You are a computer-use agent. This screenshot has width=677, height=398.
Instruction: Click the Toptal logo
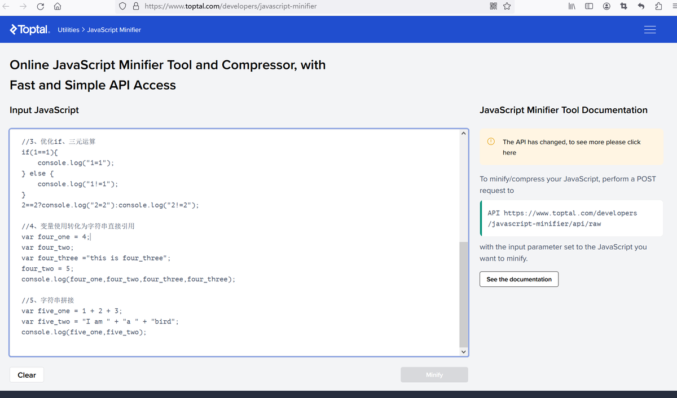click(30, 29)
